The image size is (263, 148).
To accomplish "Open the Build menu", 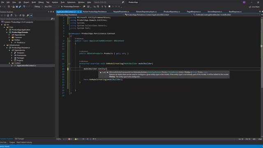I will [34, 2].
